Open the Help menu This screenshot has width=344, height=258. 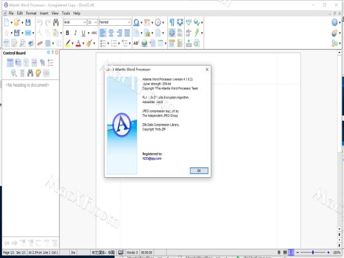pos(77,13)
